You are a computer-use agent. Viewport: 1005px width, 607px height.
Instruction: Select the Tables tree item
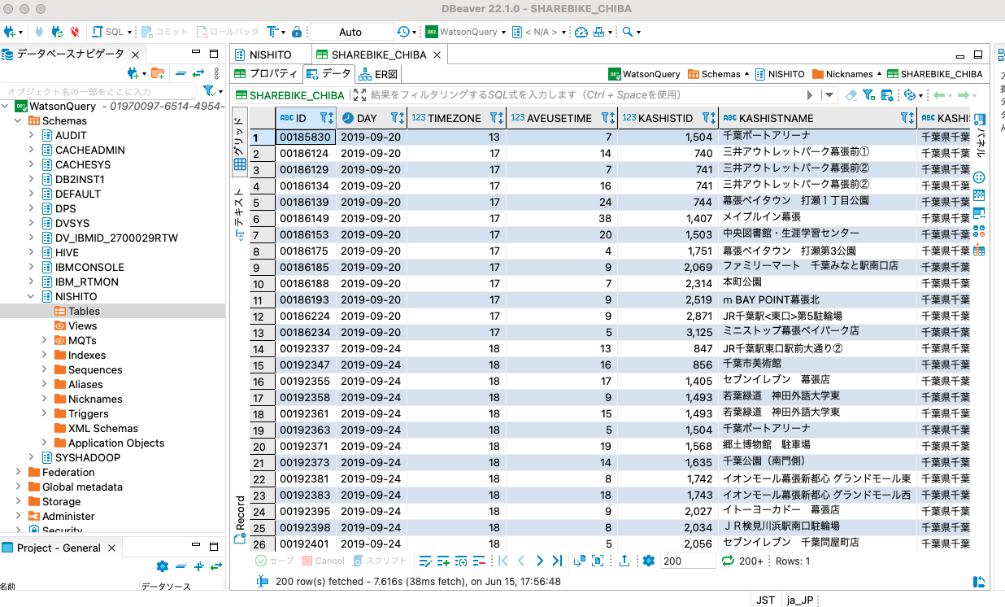coord(84,311)
